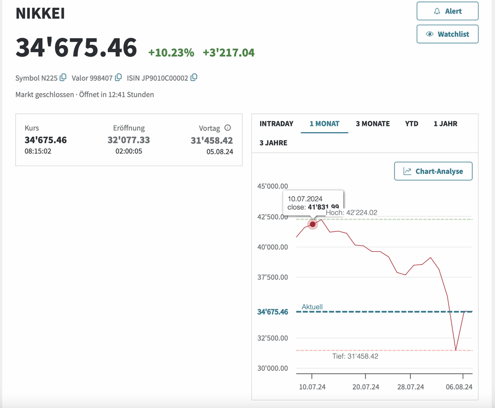Viewport: 495px width, 408px height.
Task: Click the 28.07.24 x-axis date label
Action: coord(410,387)
